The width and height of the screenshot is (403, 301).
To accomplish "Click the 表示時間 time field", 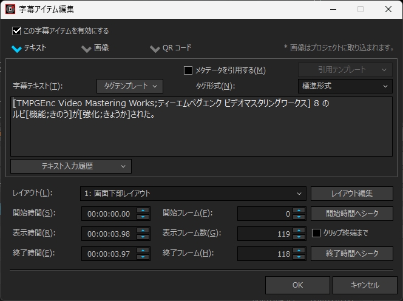I will pyautogui.click(x=109, y=234).
